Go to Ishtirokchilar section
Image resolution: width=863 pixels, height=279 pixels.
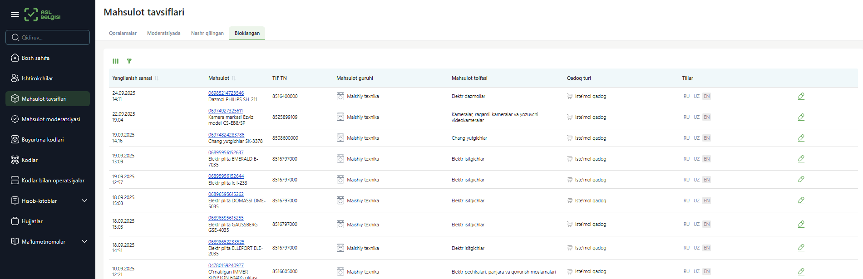[37, 78]
